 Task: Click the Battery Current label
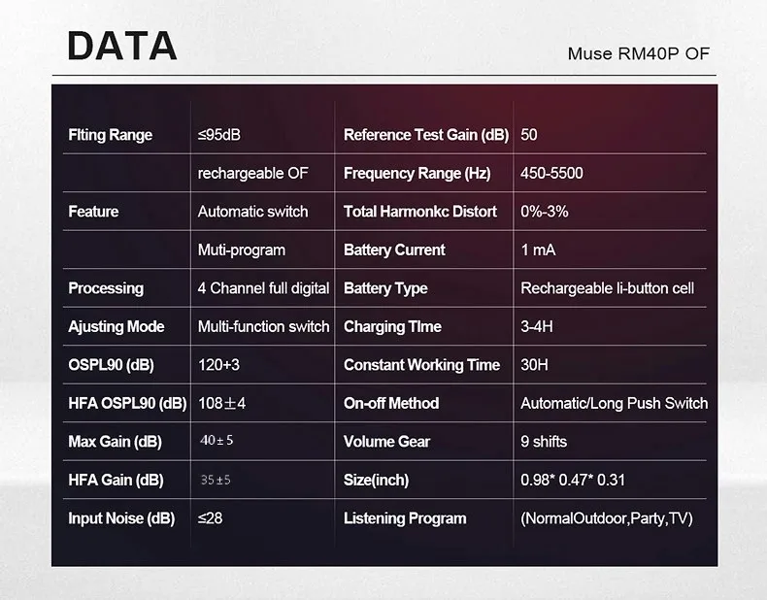pos(394,250)
